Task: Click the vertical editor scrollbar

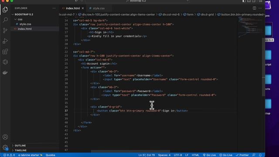Action: coord(263,67)
